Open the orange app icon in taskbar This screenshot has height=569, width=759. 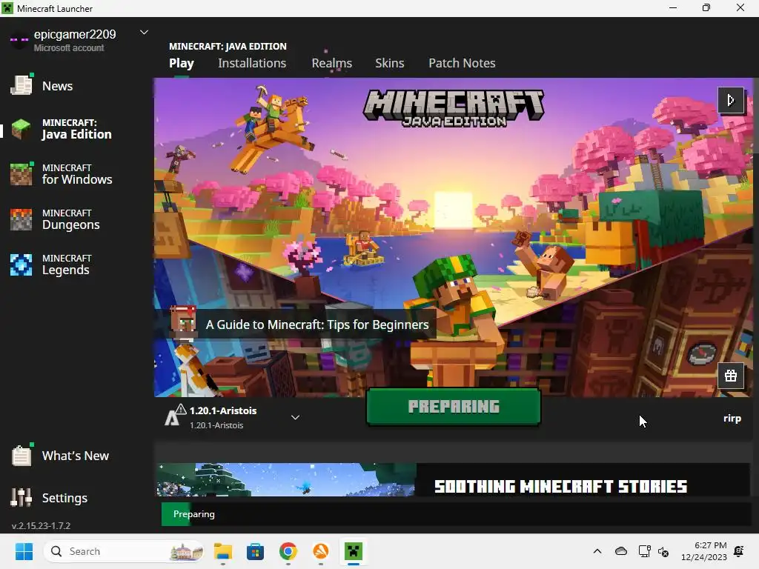[320, 551]
